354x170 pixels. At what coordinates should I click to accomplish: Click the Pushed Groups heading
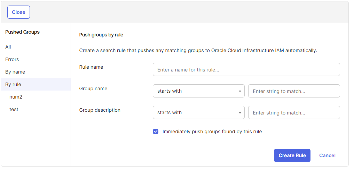[x=23, y=32]
